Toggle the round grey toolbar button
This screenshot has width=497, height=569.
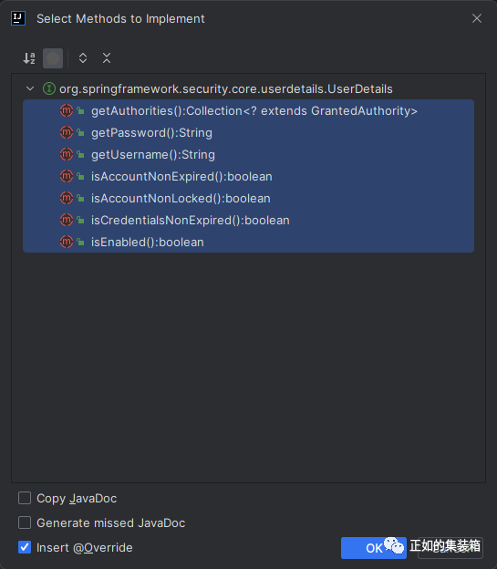(x=53, y=58)
